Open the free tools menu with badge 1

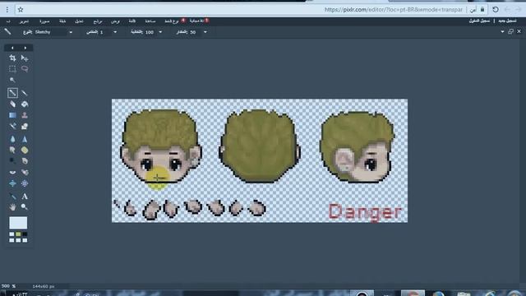[x=199, y=21]
